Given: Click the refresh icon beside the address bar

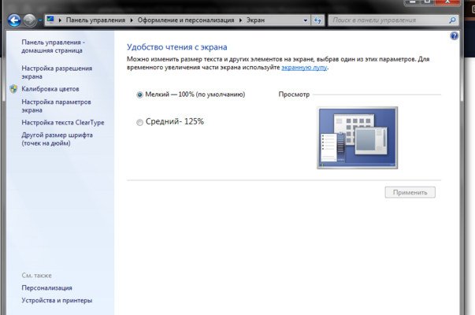Looking at the screenshot, I should tap(316, 18).
